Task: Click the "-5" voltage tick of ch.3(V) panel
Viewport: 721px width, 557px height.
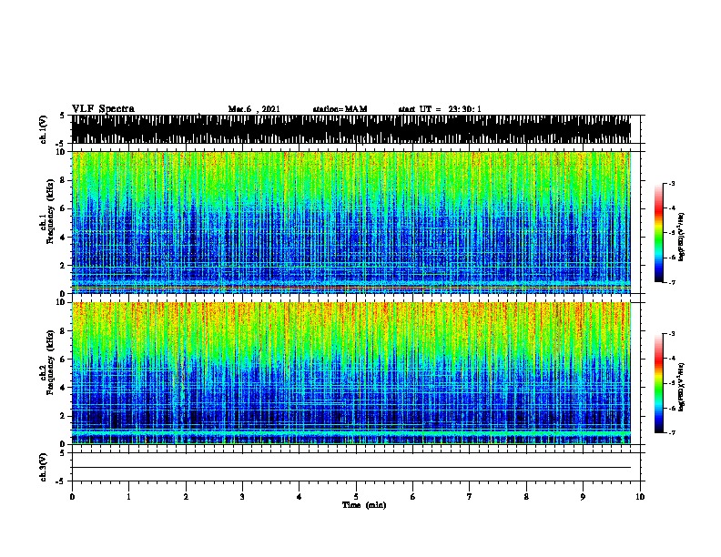Action: pos(61,481)
